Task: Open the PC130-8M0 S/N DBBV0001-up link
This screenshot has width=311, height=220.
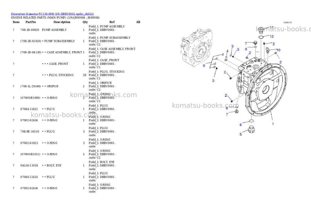Action: coord(66,14)
